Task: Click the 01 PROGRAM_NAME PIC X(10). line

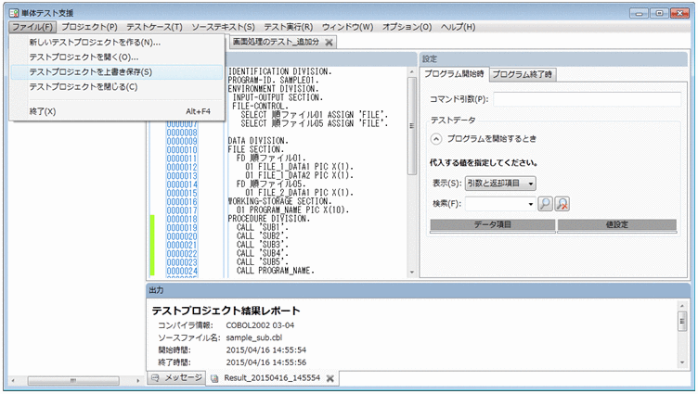Action: (x=292, y=210)
